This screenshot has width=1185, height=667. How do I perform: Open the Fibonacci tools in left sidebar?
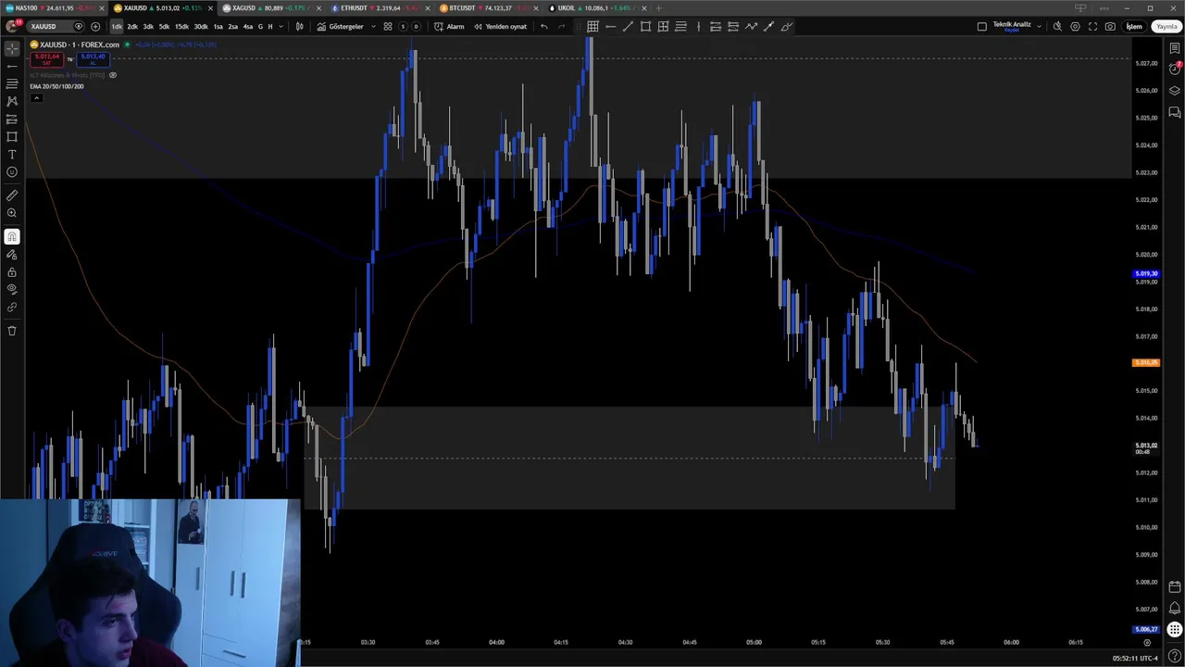pyautogui.click(x=12, y=83)
